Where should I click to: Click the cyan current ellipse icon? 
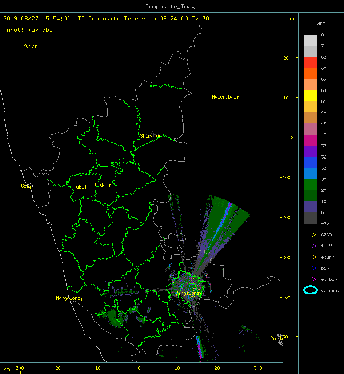tap(310, 290)
